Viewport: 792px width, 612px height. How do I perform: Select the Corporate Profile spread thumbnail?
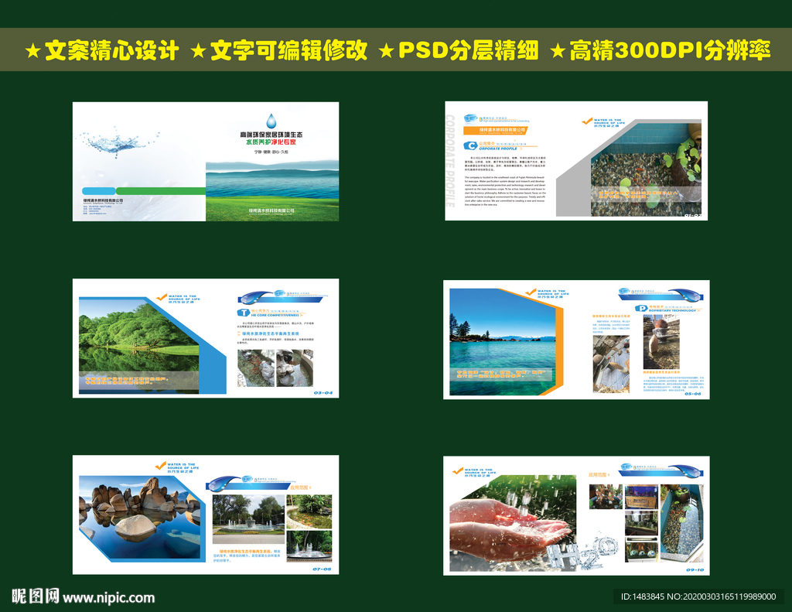point(575,161)
